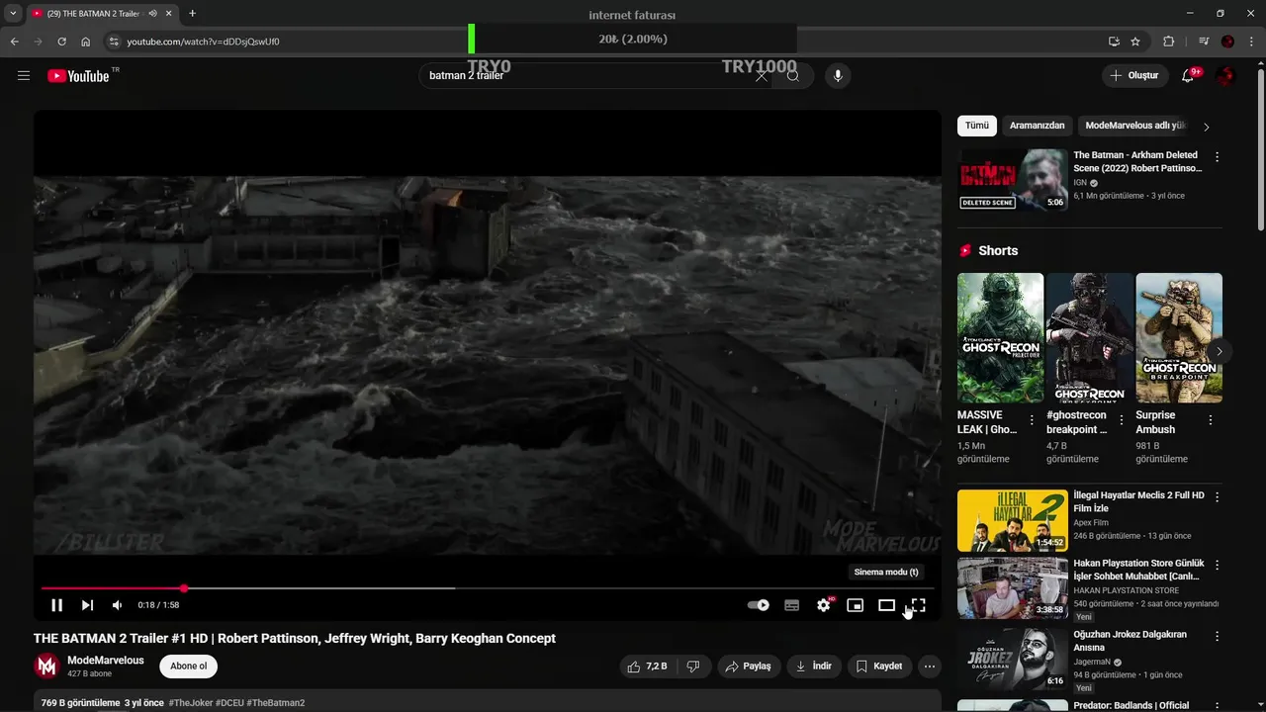Go back in the browser
Screen dimensions: 1266x712
(14, 42)
